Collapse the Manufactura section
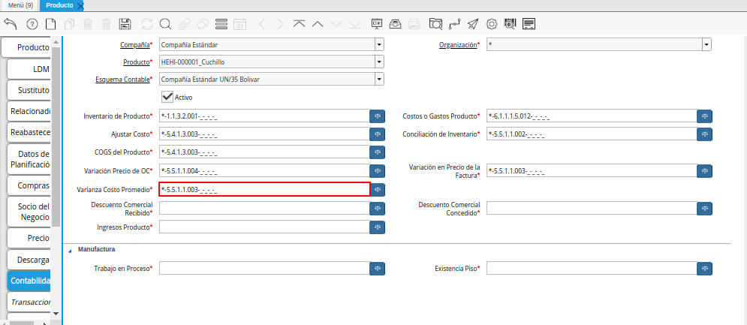The width and height of the screenshot is (747, 325). point(71,250)
